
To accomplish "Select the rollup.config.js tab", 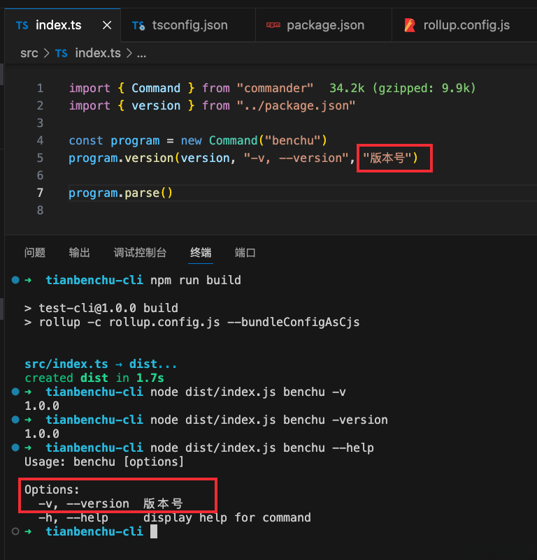I will point(465,25).
